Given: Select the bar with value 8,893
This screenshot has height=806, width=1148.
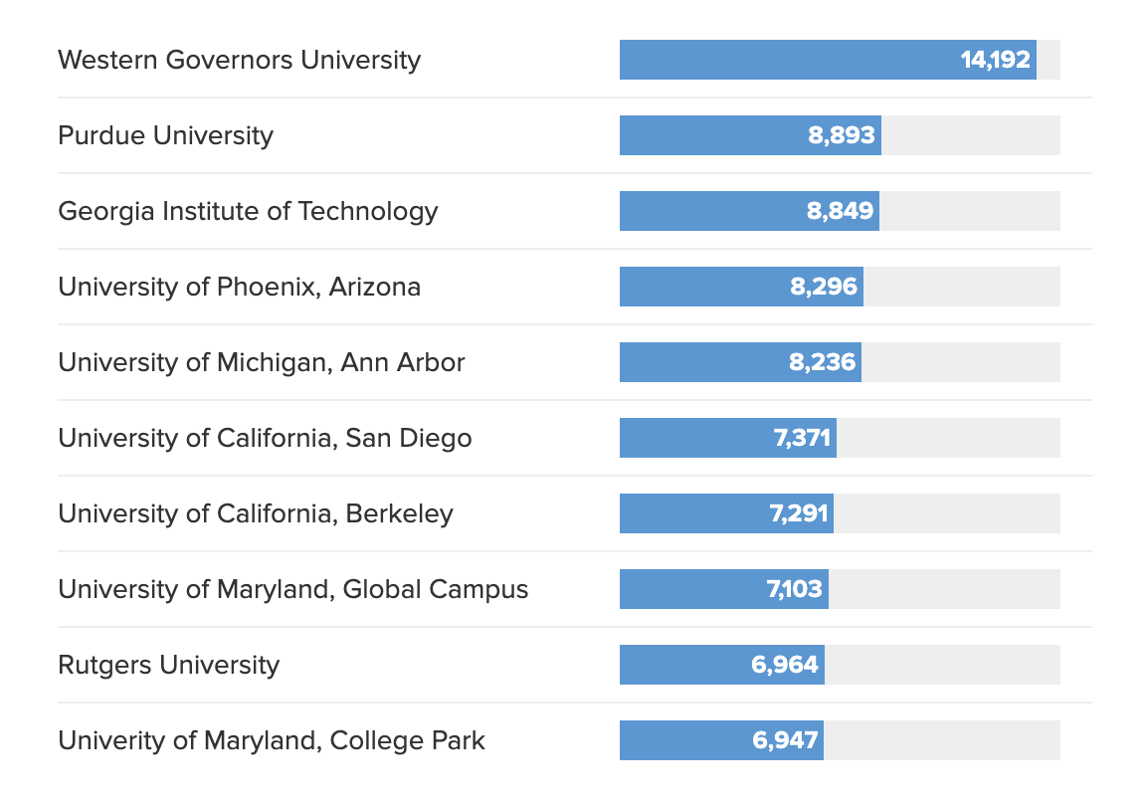Looking at the screenshot, I should pos(750,135).
